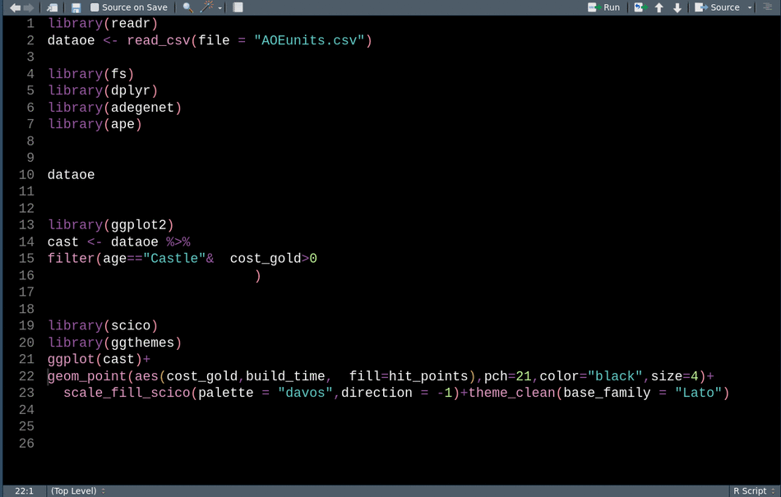Image resolution: width=781 pixels, height=497 pixels.
Task: Click the lone dataoe on line 10
Action: [x=72, y=175]
